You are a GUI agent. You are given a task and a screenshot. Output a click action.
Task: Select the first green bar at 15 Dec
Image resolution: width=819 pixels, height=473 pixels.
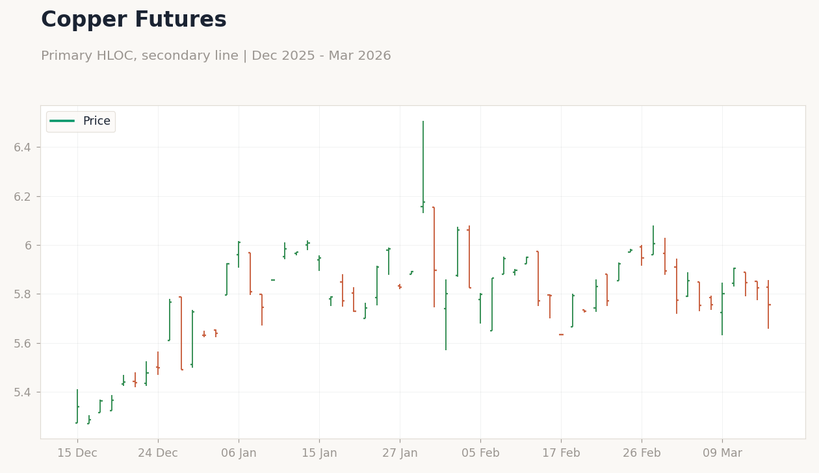77,407
